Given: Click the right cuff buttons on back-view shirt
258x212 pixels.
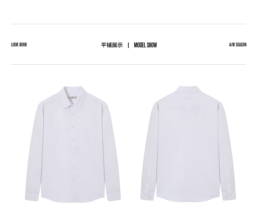Looking at the screenshot, I should pyautogui.click(x=228, y=197).
